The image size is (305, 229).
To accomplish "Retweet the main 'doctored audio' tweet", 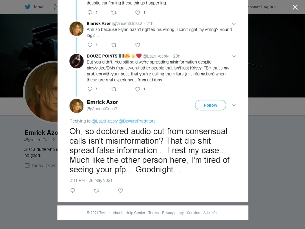I will [x=97, y=191].
